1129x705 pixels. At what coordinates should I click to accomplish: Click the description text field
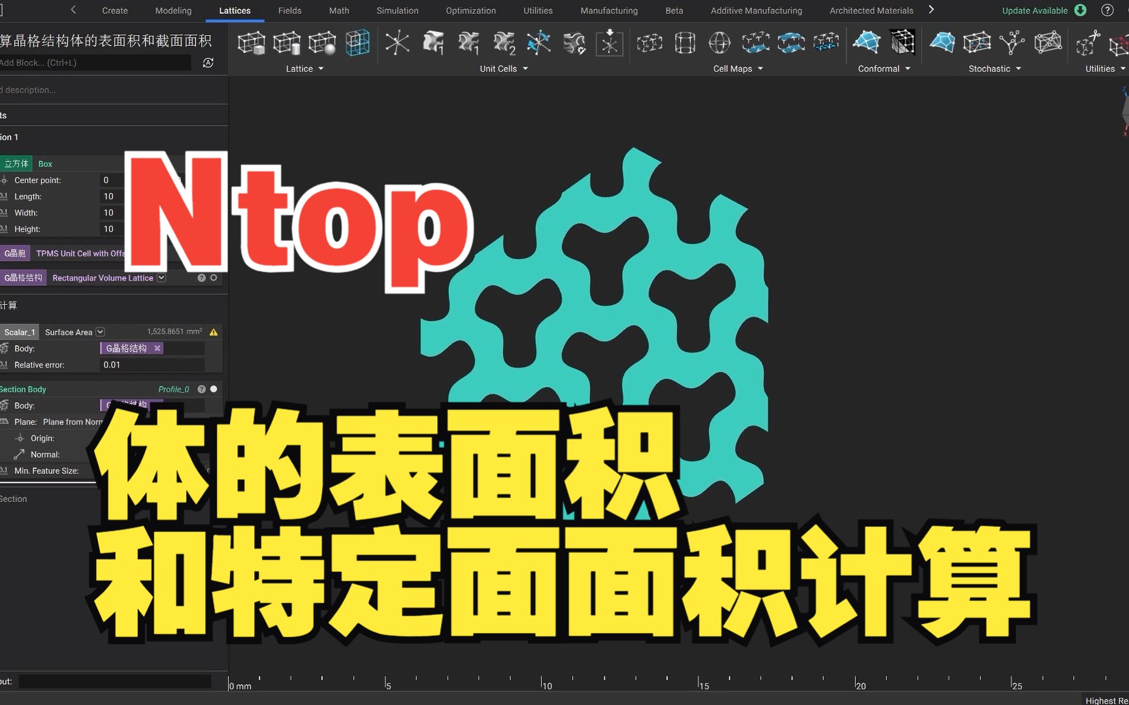click(114, 90)
